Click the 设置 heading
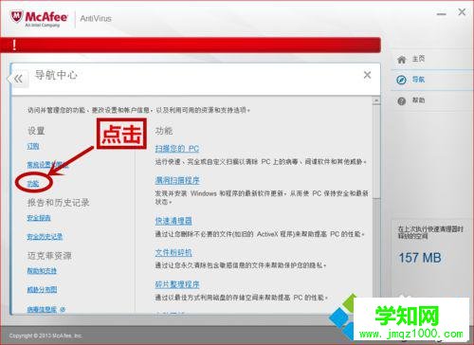Screen dimensions: 474x345 point(36,131)
